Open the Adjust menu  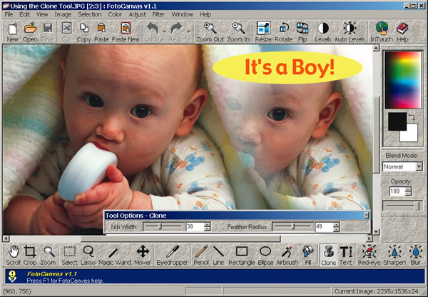click(x=137, y=14)
